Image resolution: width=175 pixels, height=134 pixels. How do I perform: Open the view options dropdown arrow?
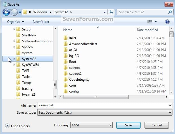(156, 22)
